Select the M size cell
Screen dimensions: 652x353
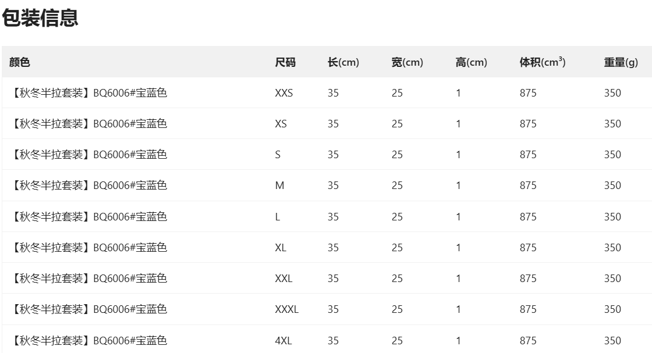[x=280, y=186]
